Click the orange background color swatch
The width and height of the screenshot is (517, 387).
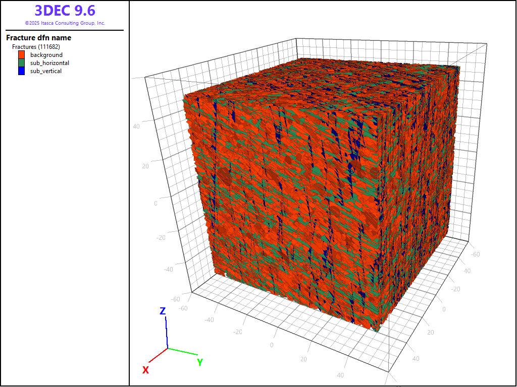tap(22, 55)
